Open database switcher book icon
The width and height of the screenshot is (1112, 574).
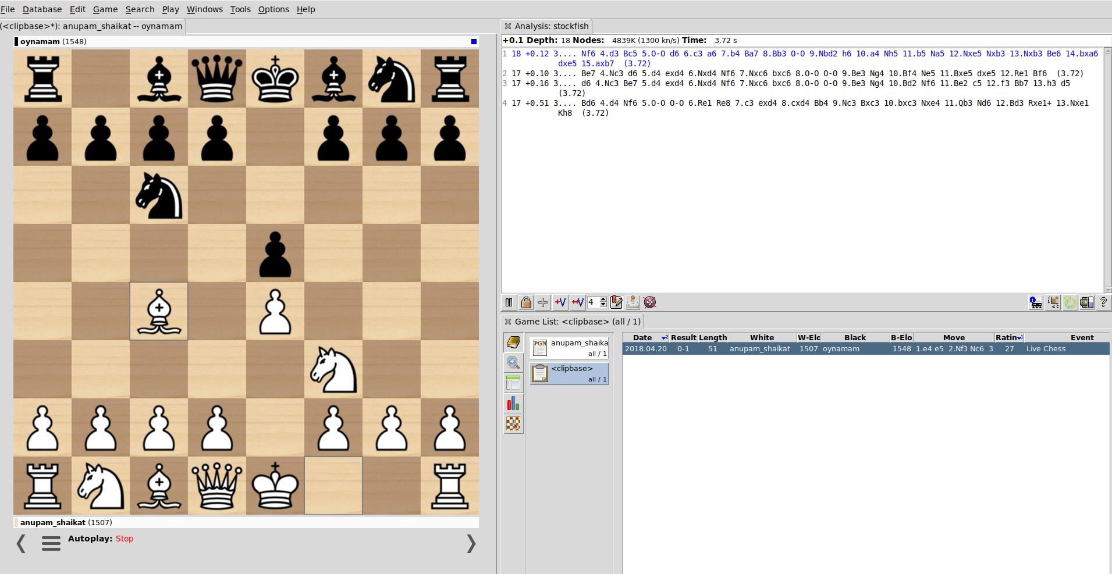(513, 342)
